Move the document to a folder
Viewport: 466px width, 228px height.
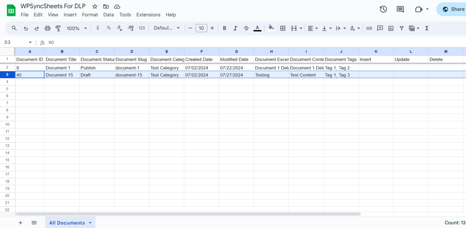pyautogui.click(x=106, y=6)
